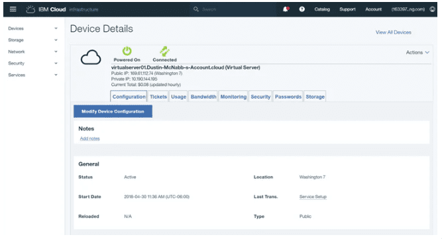Viewport: 442px width, 239px height.
Task: Open Support in the top bar
Action: [347, 9]
